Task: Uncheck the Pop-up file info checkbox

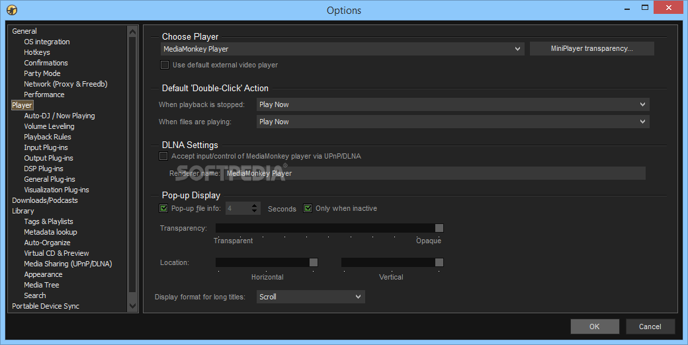Action: coord(163,208)
